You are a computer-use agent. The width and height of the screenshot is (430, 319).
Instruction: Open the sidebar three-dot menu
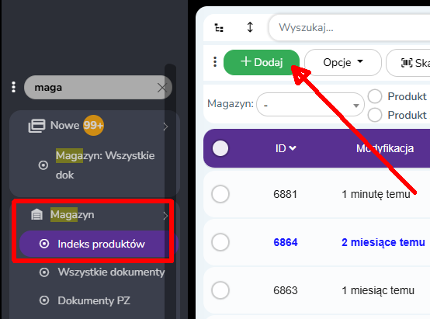point(13,87)
